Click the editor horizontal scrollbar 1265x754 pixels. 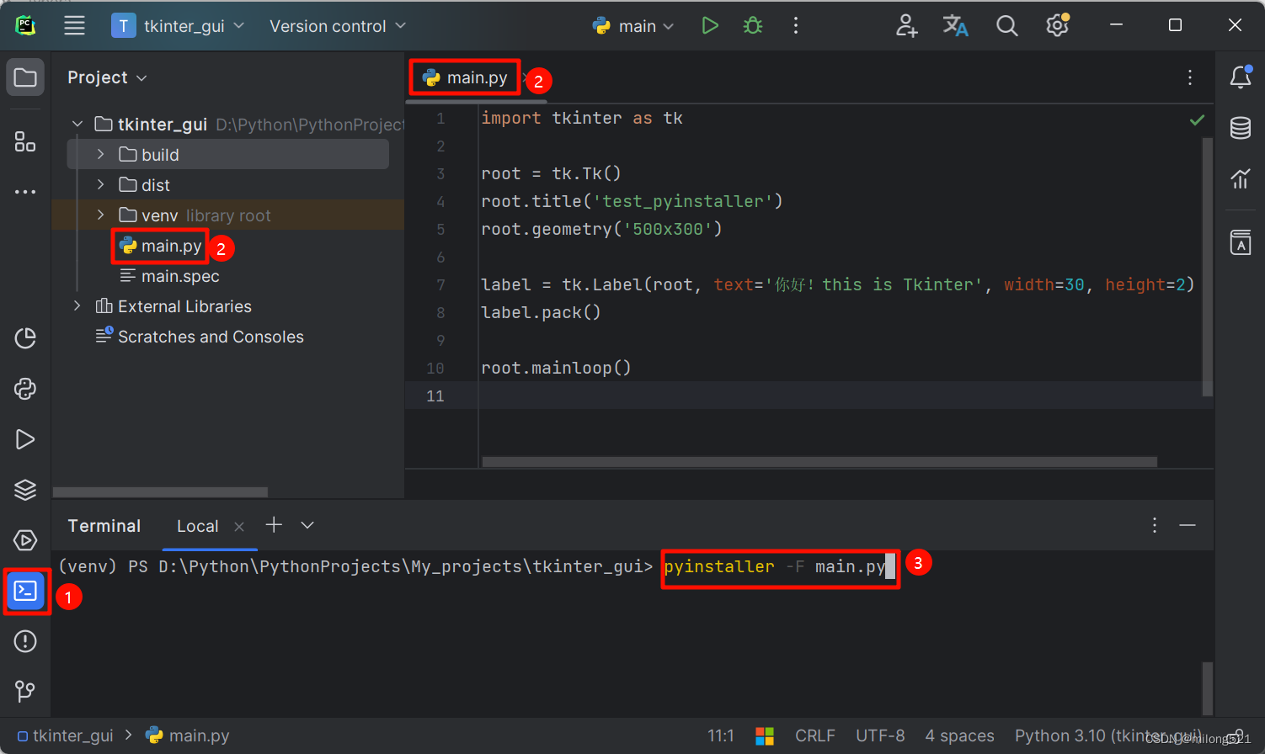coord(819,462)
